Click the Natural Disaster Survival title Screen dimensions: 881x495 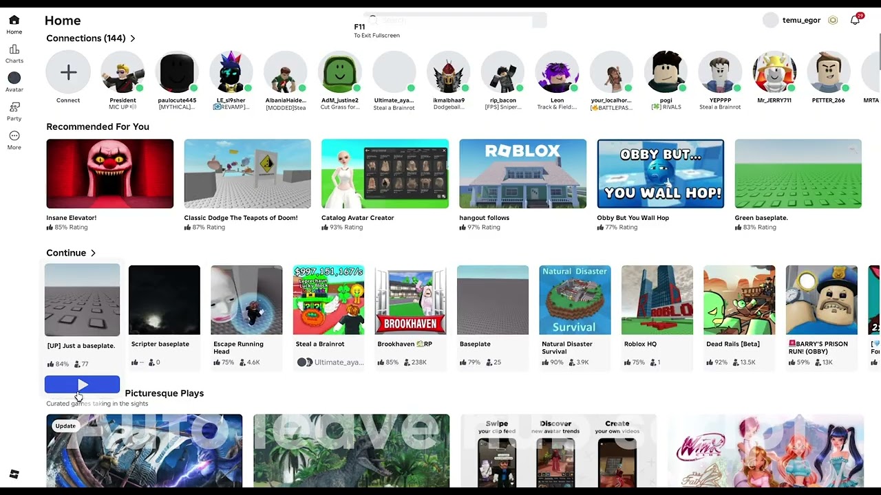(567, 348)
